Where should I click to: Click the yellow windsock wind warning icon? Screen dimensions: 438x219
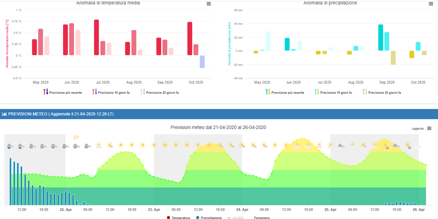76,137
